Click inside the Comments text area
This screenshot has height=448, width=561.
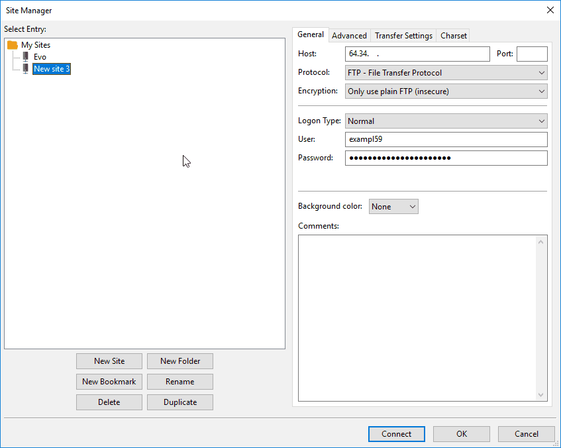pyautogui.click(x=417, y=318)
